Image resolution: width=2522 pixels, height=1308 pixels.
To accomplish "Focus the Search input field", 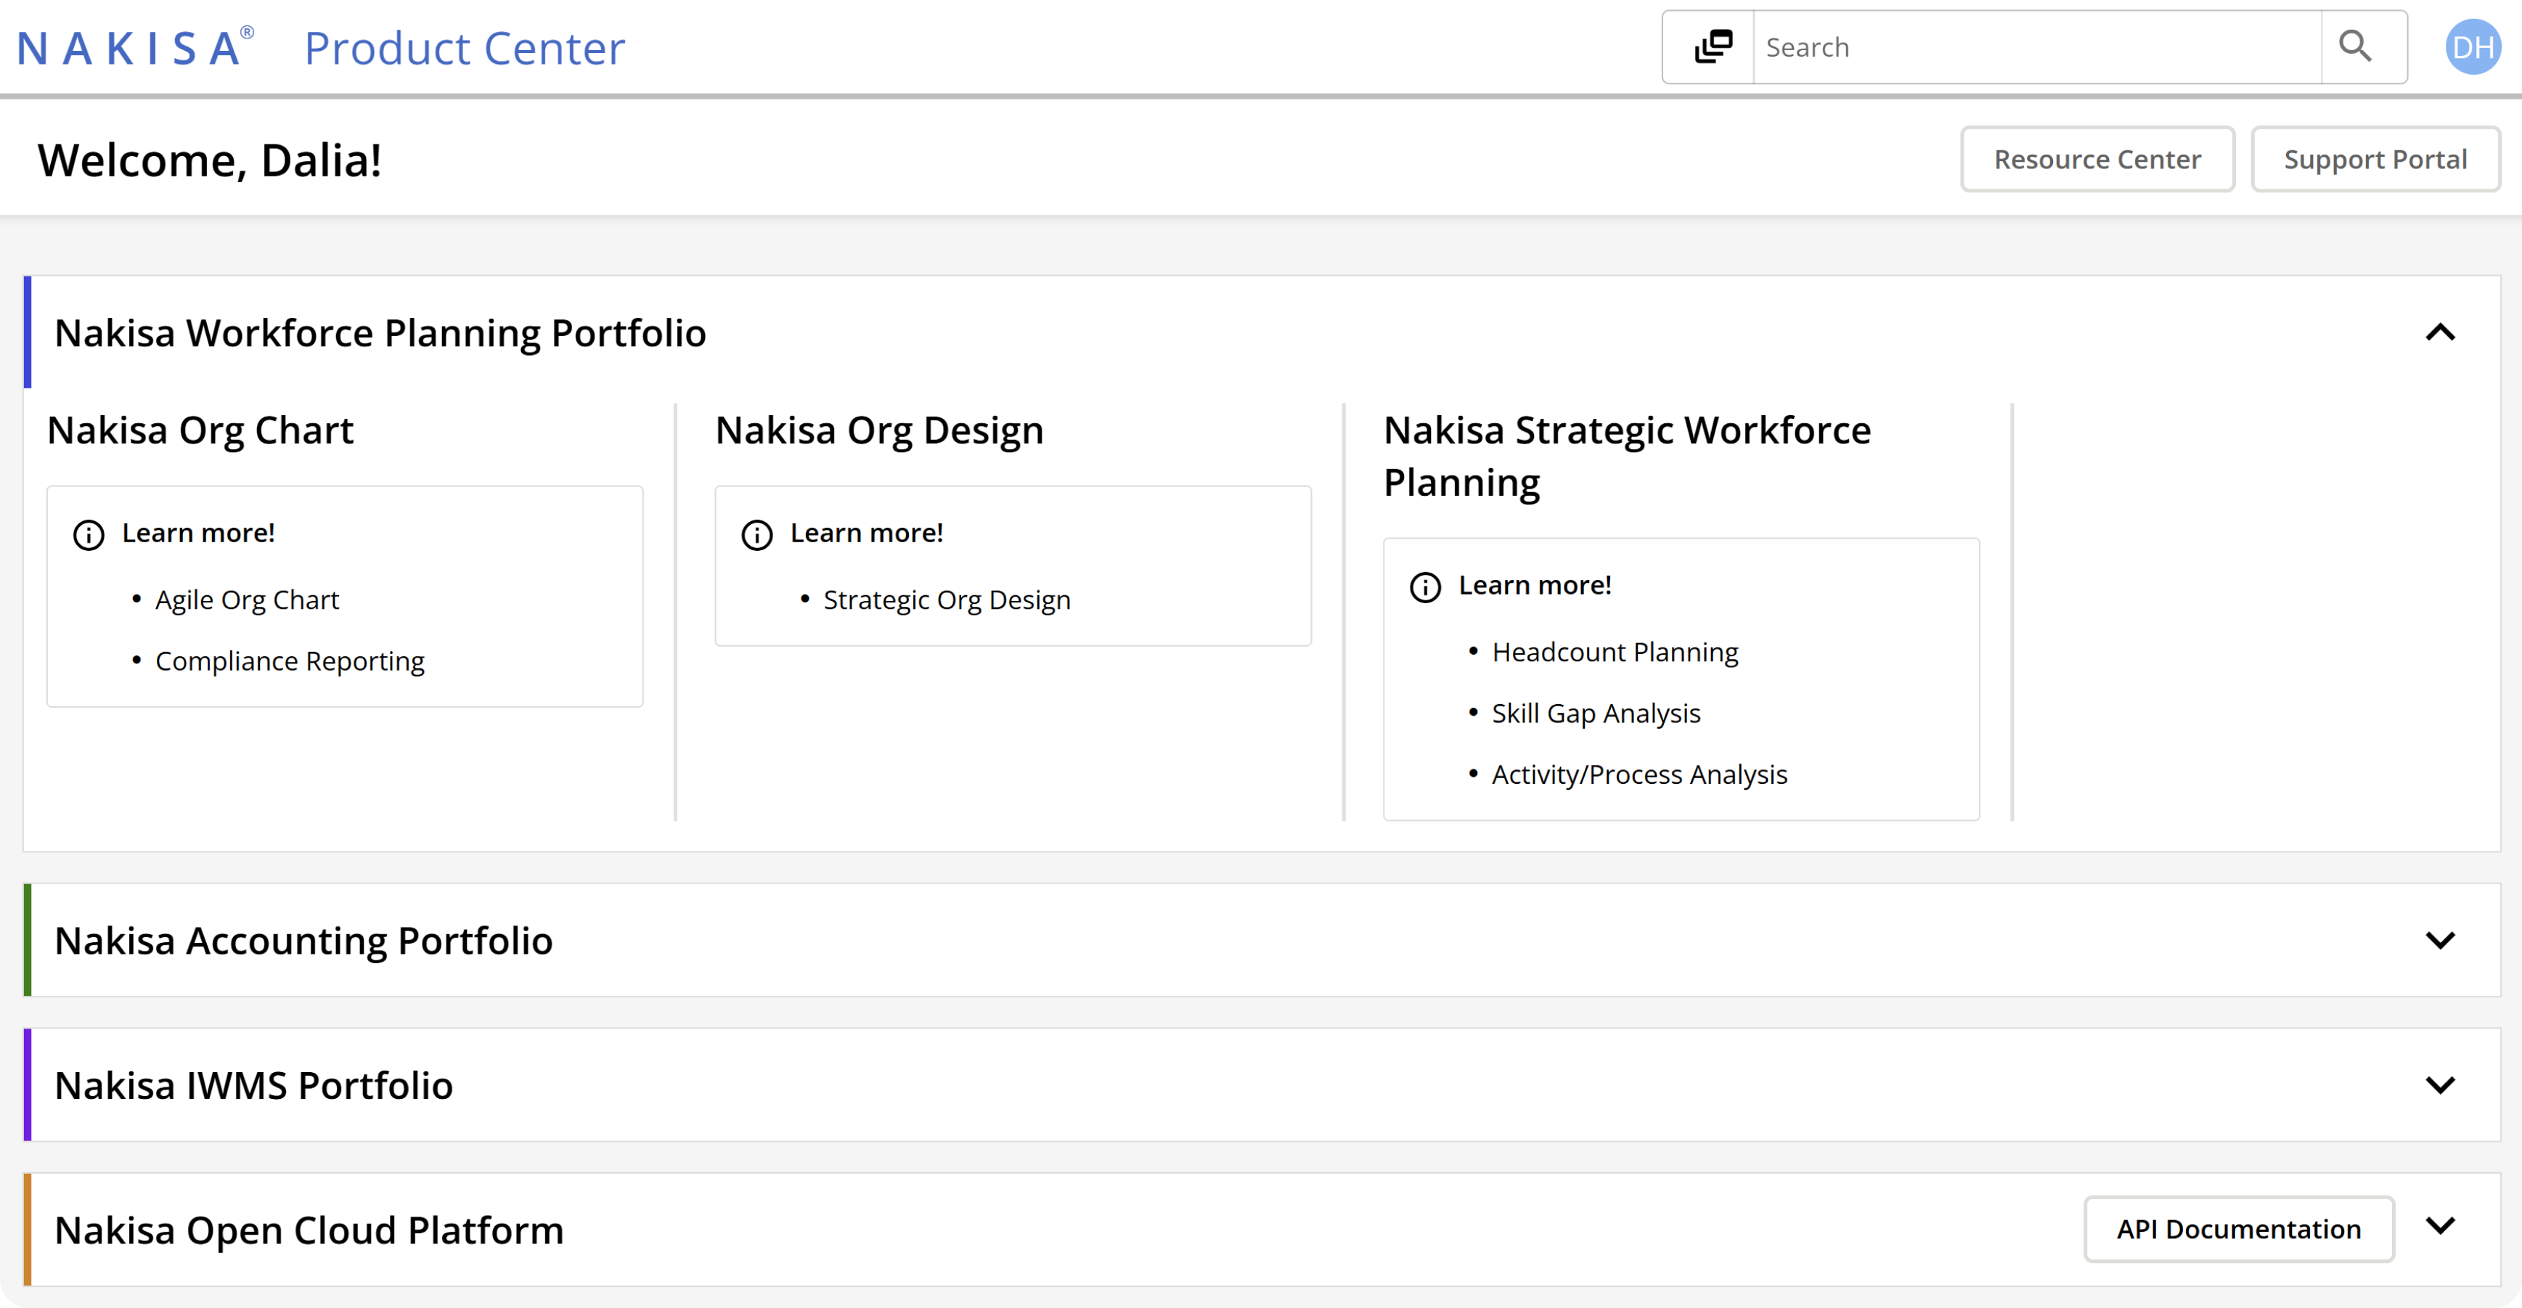I will click(2036, 47).
